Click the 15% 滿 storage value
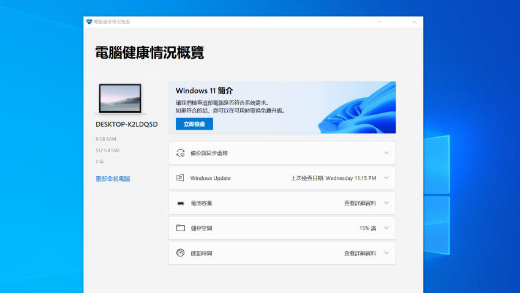 tap(367, 228)
